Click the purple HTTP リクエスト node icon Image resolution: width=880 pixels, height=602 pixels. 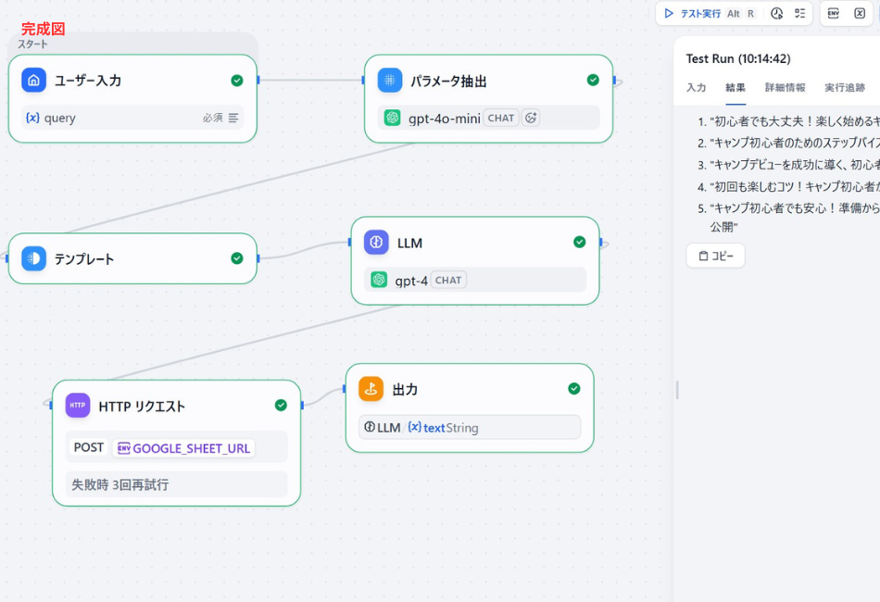[x=78, y=406]
